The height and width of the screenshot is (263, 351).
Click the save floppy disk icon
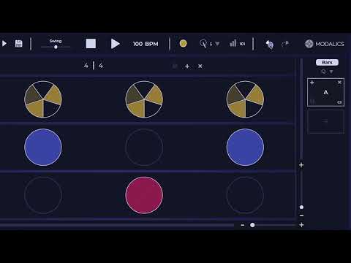point(19,44)
